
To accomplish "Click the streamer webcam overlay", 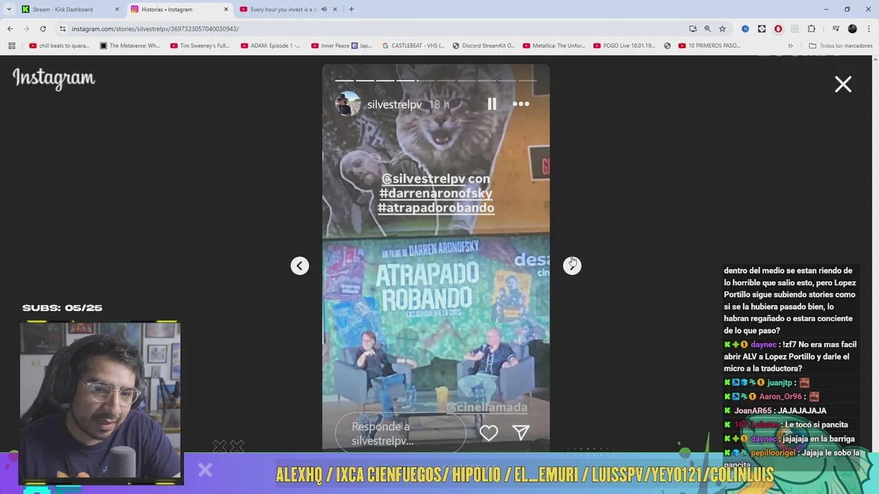I will [100, 401].
